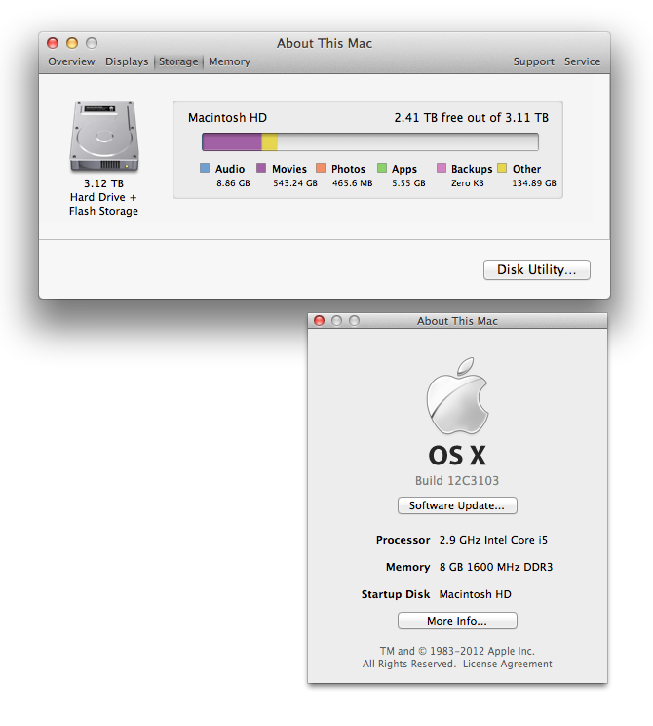
Task: Click the '465.6 MB' Photos value
Action: (353, 183)
